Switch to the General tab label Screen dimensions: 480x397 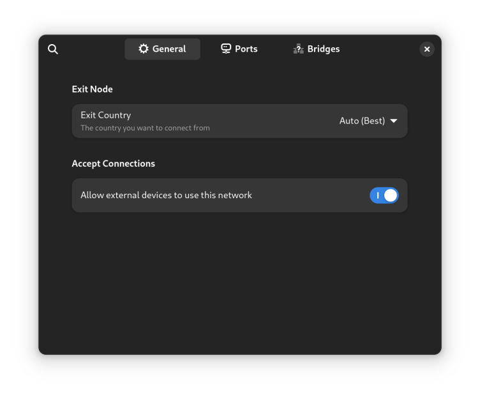point(169,49)
